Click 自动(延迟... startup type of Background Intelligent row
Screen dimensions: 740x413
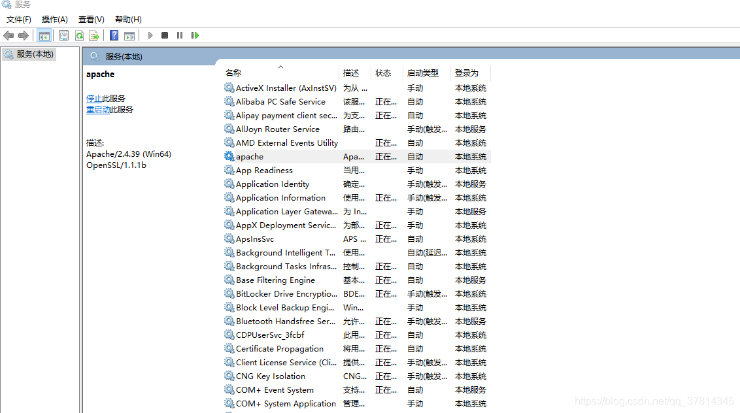pyautogui.click(x=427, y=252)
